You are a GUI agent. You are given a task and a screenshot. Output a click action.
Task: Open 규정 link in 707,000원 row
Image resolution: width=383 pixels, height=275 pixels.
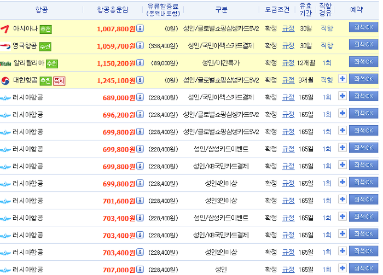288,270
